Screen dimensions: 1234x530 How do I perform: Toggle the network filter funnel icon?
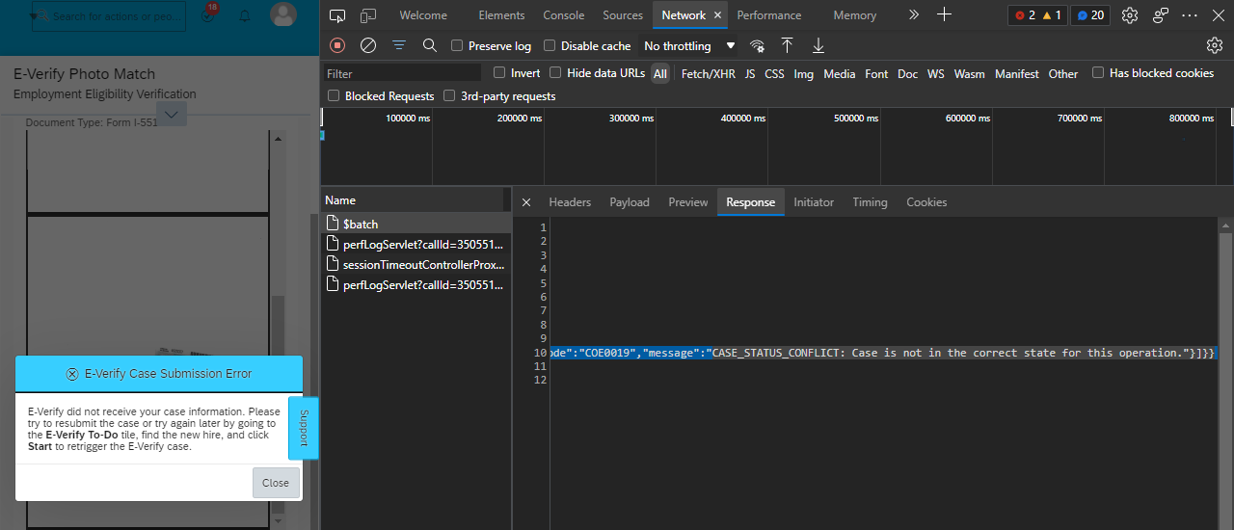click(399, 45)
